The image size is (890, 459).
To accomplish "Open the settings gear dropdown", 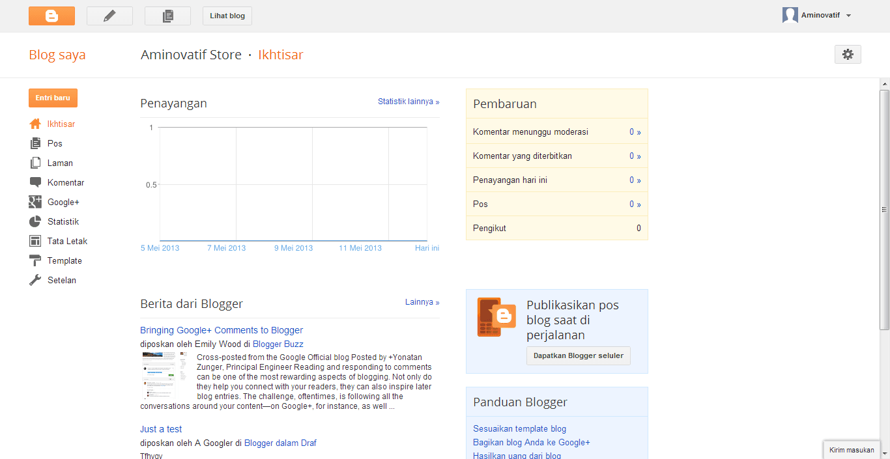I will (x=848, y=55).
